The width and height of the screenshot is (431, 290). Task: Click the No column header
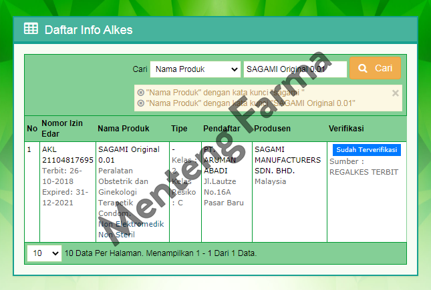[x=32, y=129]
